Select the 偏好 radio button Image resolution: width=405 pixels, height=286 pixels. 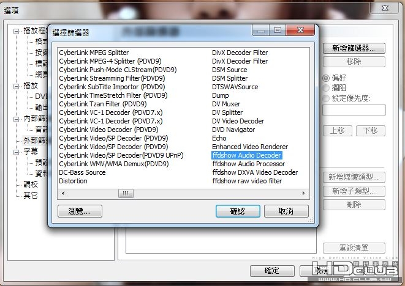[326, 78]
